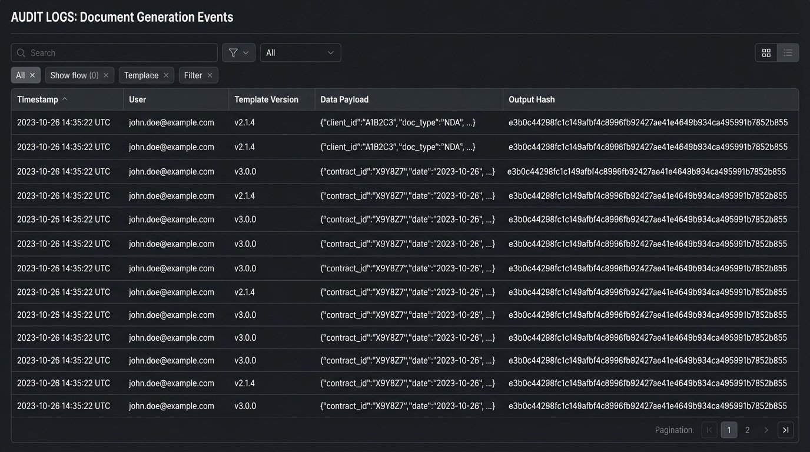Remove the 'All' filter chip
The image size is (810, 452).
32,75
